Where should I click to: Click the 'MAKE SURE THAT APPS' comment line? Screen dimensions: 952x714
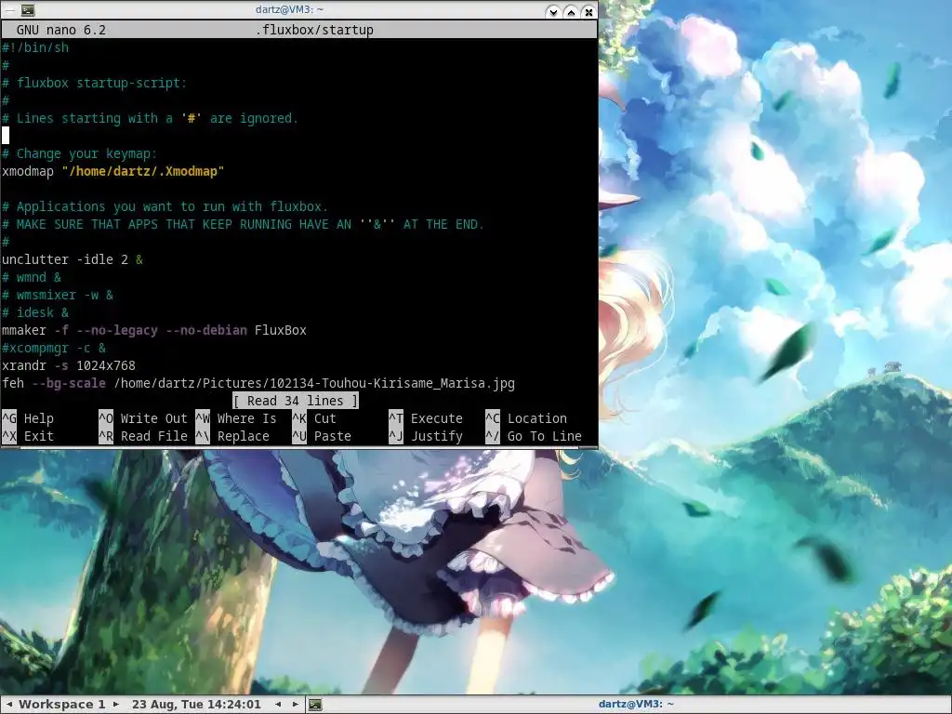244,224
